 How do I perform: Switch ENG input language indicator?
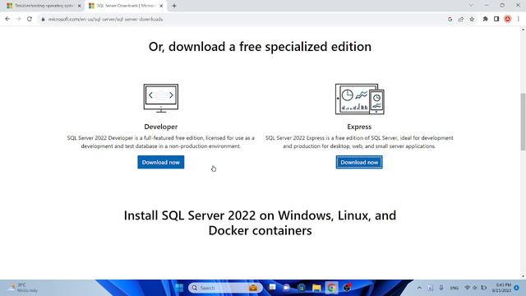454,288
